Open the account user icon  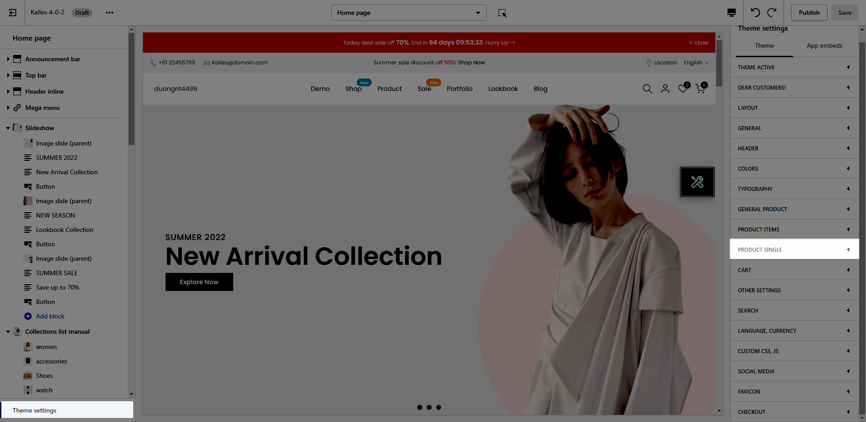665,89
